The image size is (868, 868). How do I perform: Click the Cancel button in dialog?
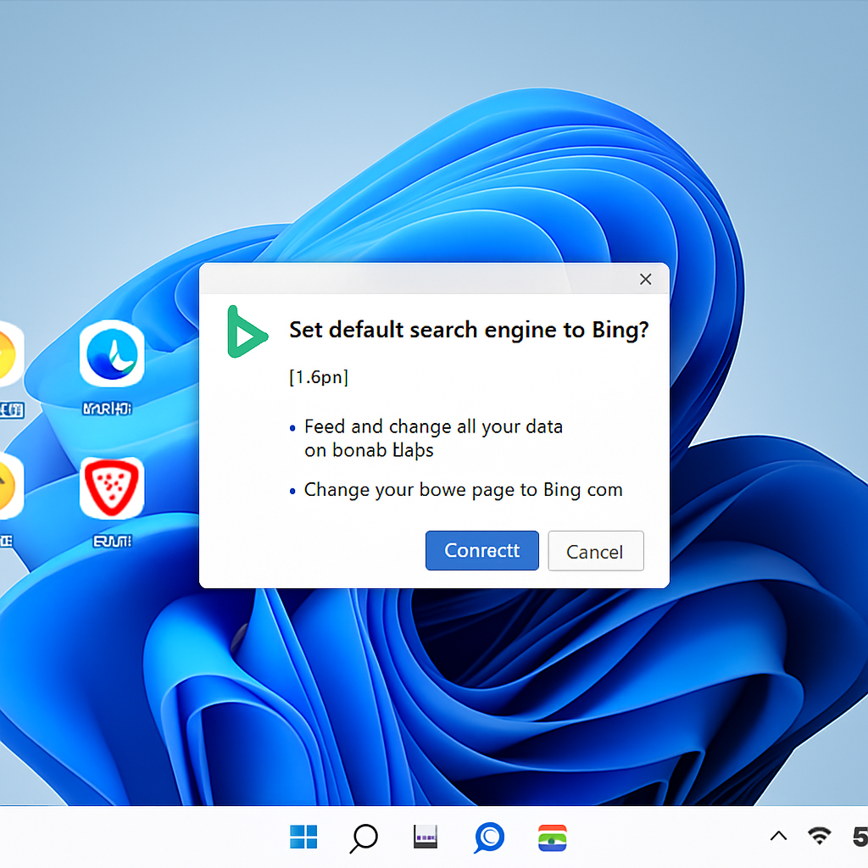(596, 551)
